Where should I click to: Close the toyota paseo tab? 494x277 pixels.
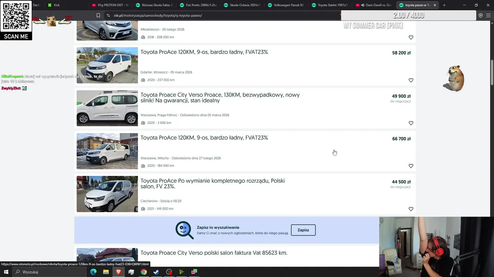click(435, 5)
